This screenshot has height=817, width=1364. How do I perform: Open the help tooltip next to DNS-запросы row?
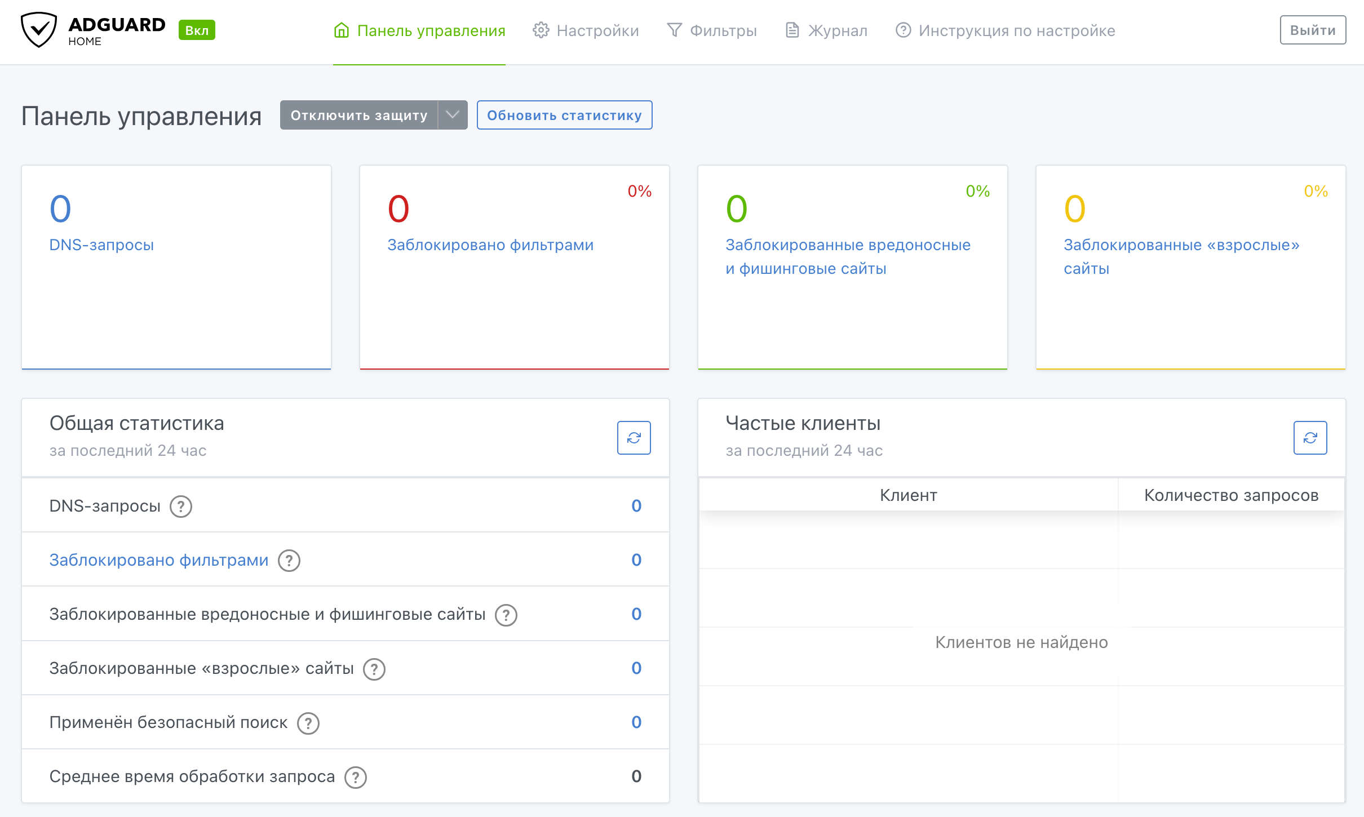pyautogui.click(x=180, y=506)
